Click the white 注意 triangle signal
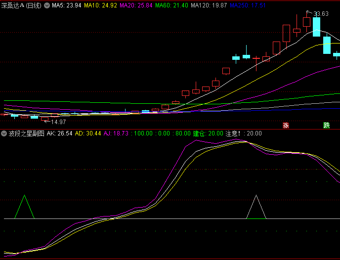The image size is (340, 260). point(256,207)
